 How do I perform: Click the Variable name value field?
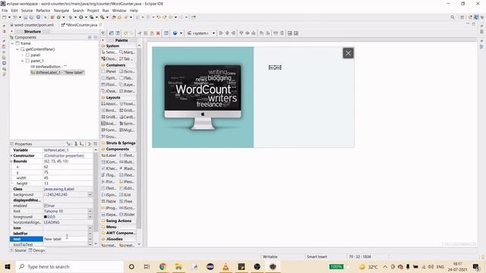[68, 150]
